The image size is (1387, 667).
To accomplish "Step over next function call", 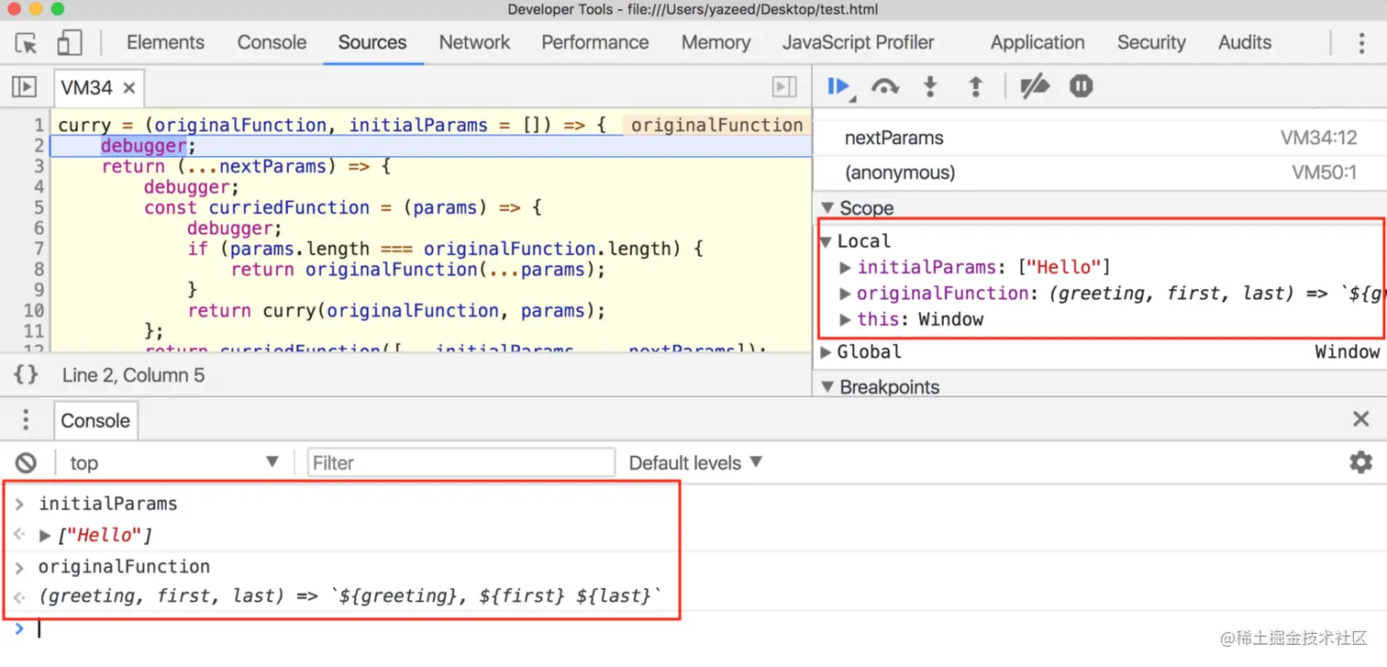I will (x=885, y=87).
